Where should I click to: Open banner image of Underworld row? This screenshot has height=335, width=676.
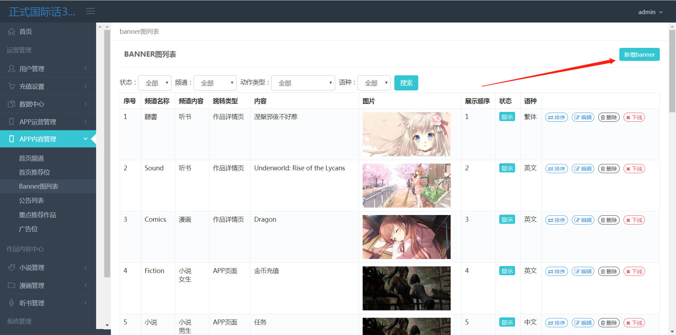click(x=407, y=186)
